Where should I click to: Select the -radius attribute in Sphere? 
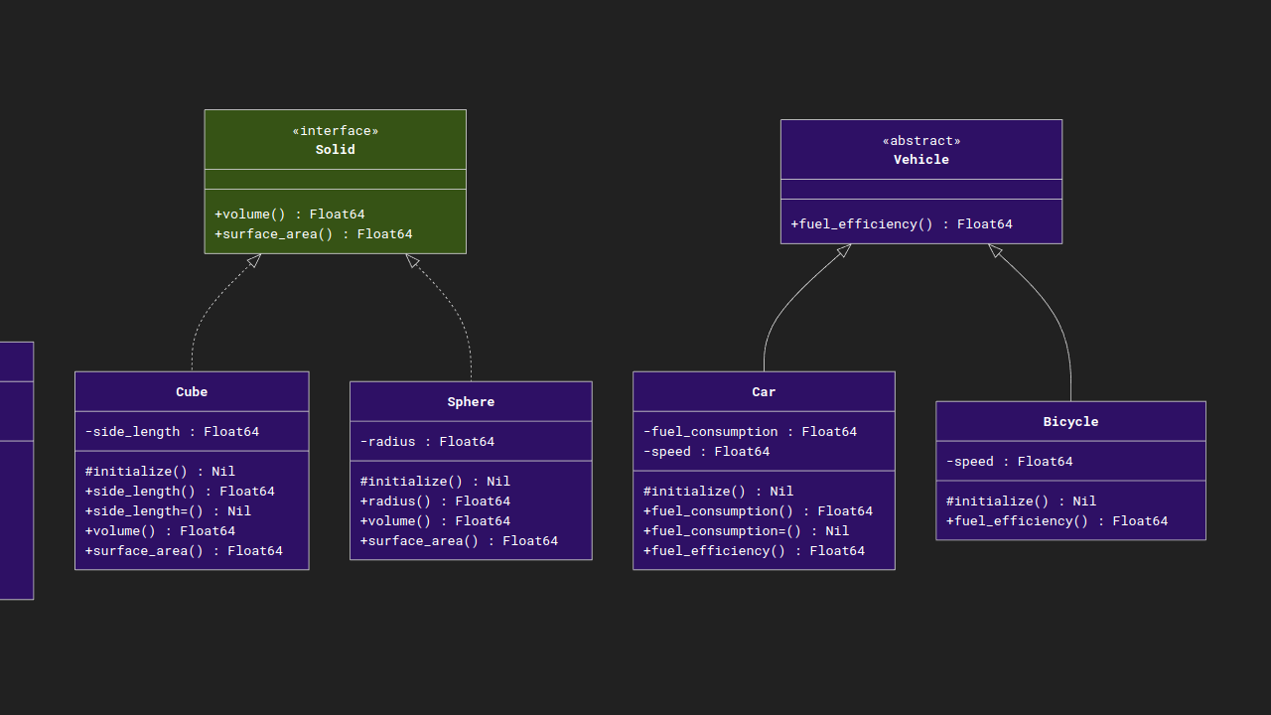pyautogui.click(x=427, y=442)
